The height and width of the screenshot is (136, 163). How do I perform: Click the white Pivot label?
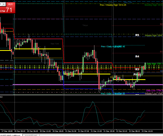pos(137,74)
